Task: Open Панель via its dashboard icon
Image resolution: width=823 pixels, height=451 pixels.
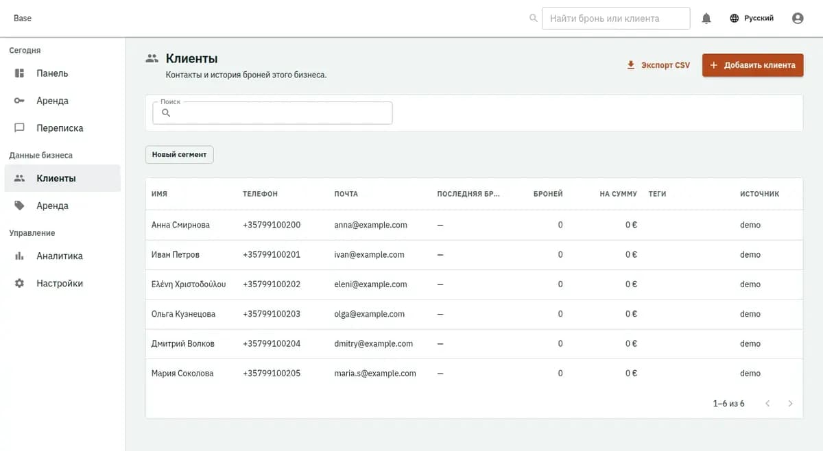Action: tap(20, 73)
